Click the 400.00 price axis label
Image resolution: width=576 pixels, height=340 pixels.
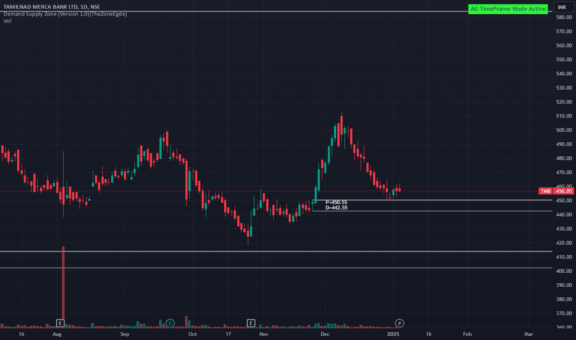point(564,271)
